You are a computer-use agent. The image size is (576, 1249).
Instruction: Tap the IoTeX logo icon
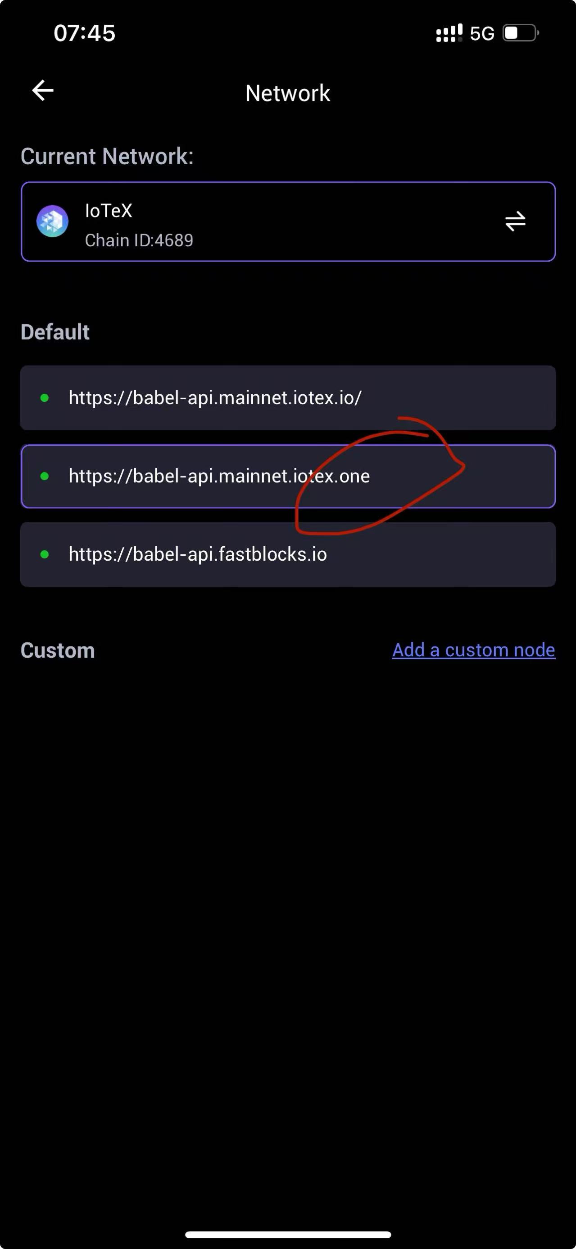[x=52, y=221]
